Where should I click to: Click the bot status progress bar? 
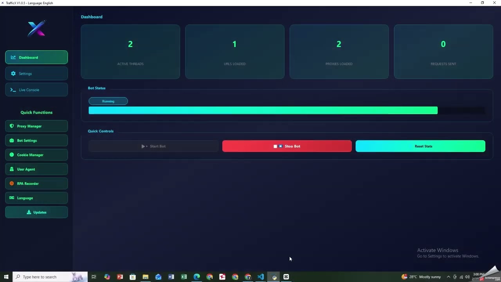coord(287,110)
